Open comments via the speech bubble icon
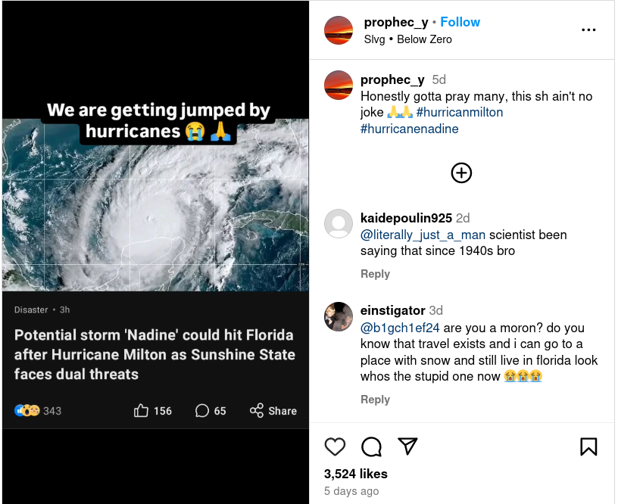 tap(371, 446)
